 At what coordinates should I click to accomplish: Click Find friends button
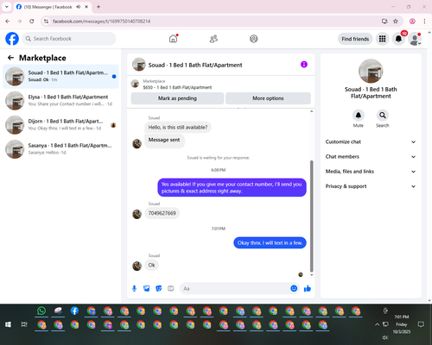(x=355, y=39)
